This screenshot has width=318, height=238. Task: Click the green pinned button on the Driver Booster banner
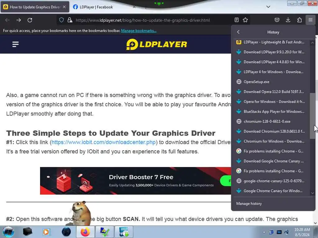[x=225, y=181]
